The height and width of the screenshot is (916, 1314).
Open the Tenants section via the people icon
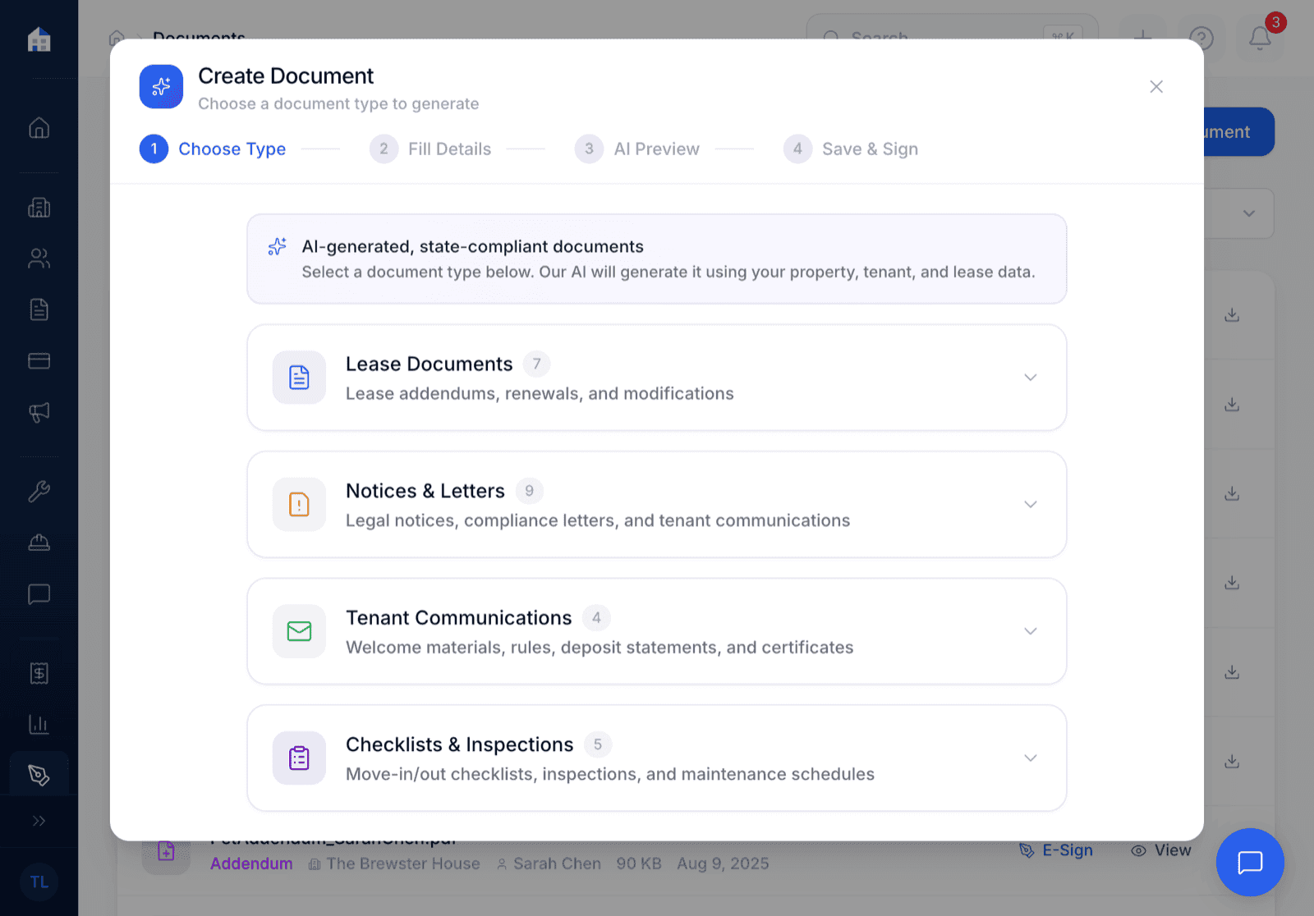tap(39, 258)
